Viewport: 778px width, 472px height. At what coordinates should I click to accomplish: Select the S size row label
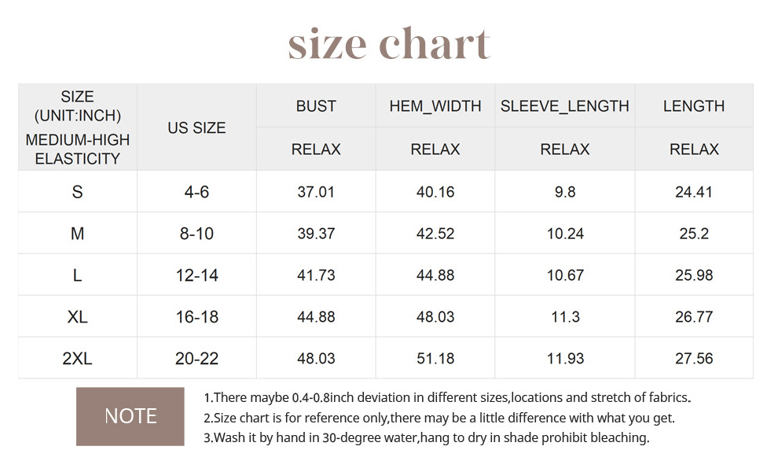pos(77,192)
